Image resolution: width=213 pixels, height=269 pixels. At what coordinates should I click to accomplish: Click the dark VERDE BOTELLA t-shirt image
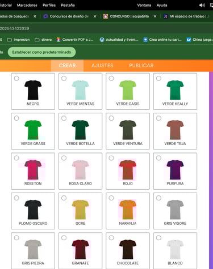tap(80, 130)
